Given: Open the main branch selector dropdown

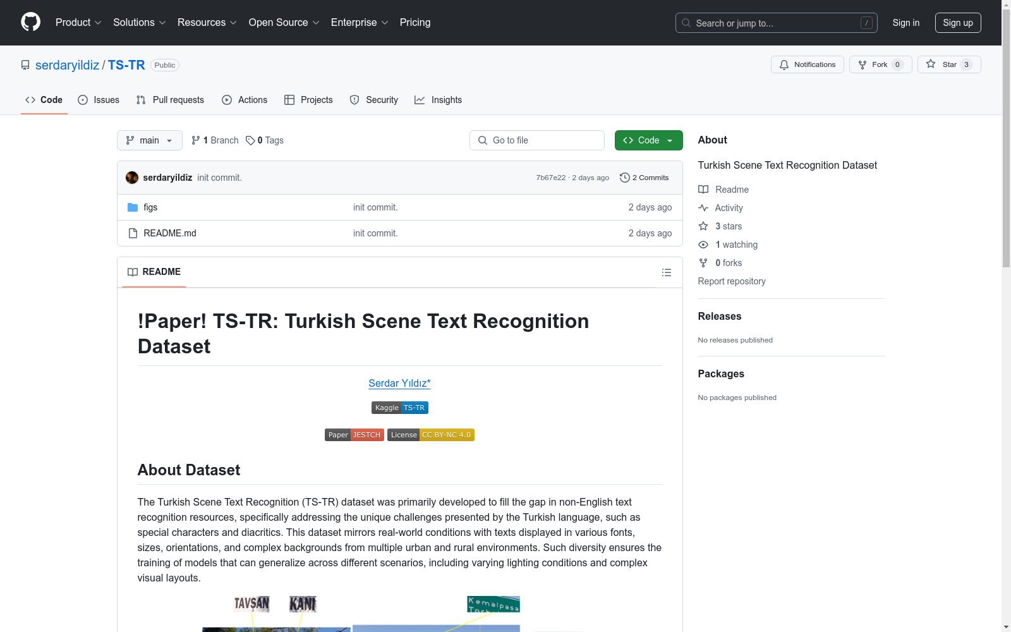Looking at the screenshot, I should tap(150, 140).
